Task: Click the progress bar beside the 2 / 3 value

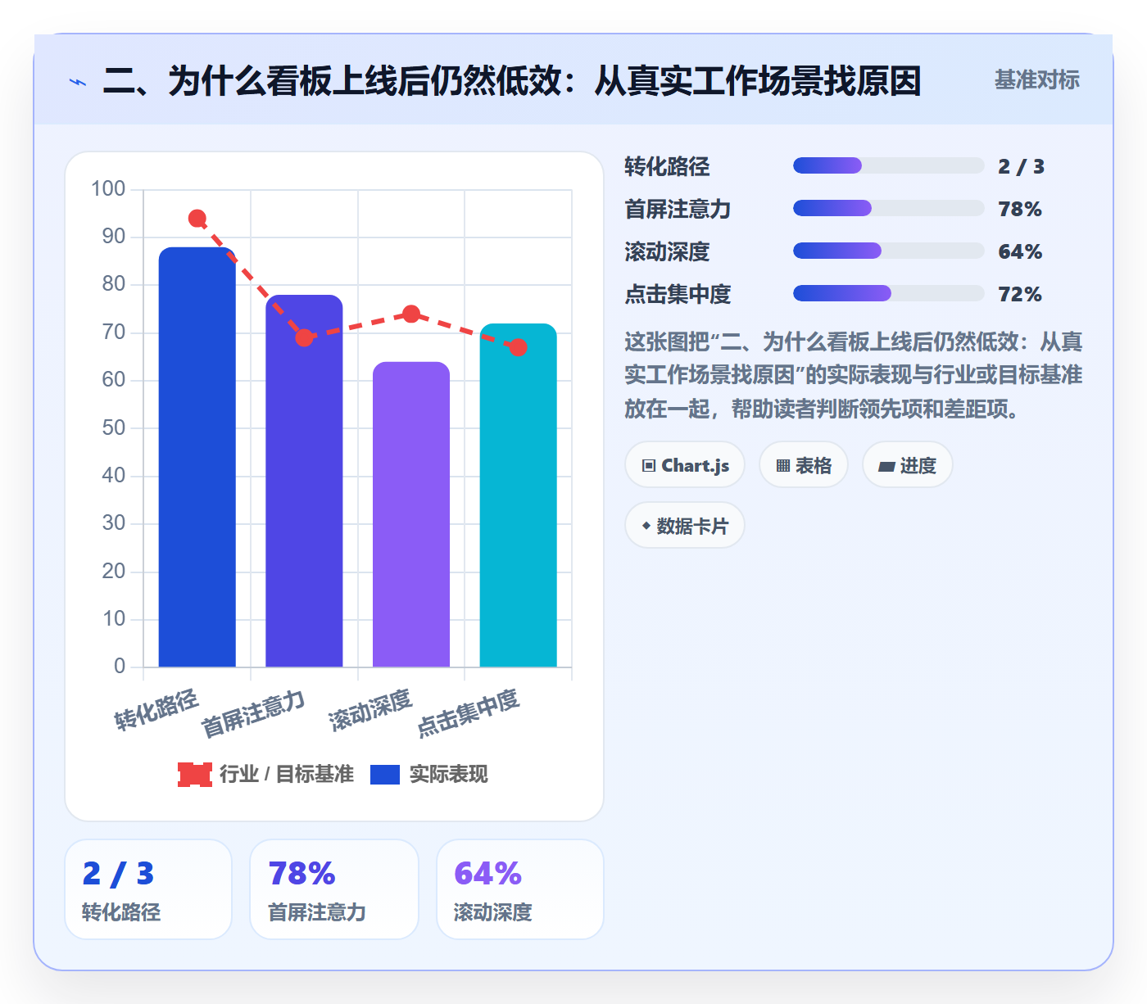Action: (x=888, y=166)
